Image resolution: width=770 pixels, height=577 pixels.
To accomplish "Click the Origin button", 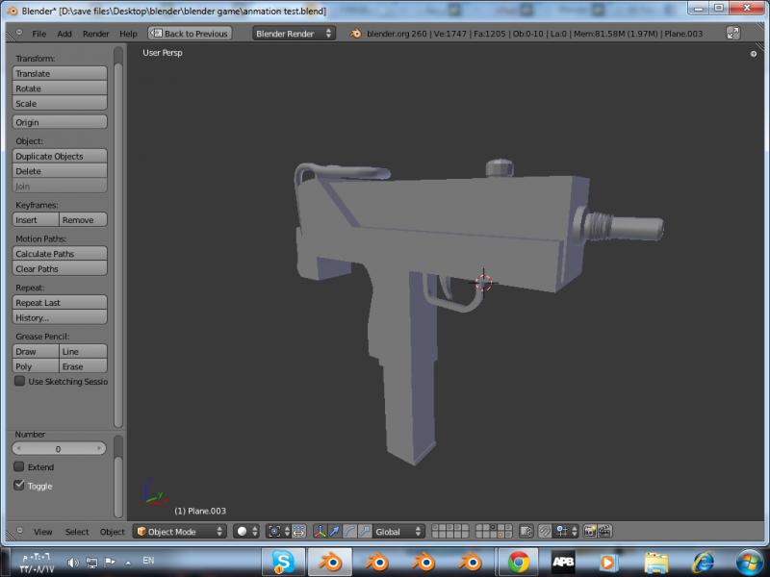I will 60,122.
